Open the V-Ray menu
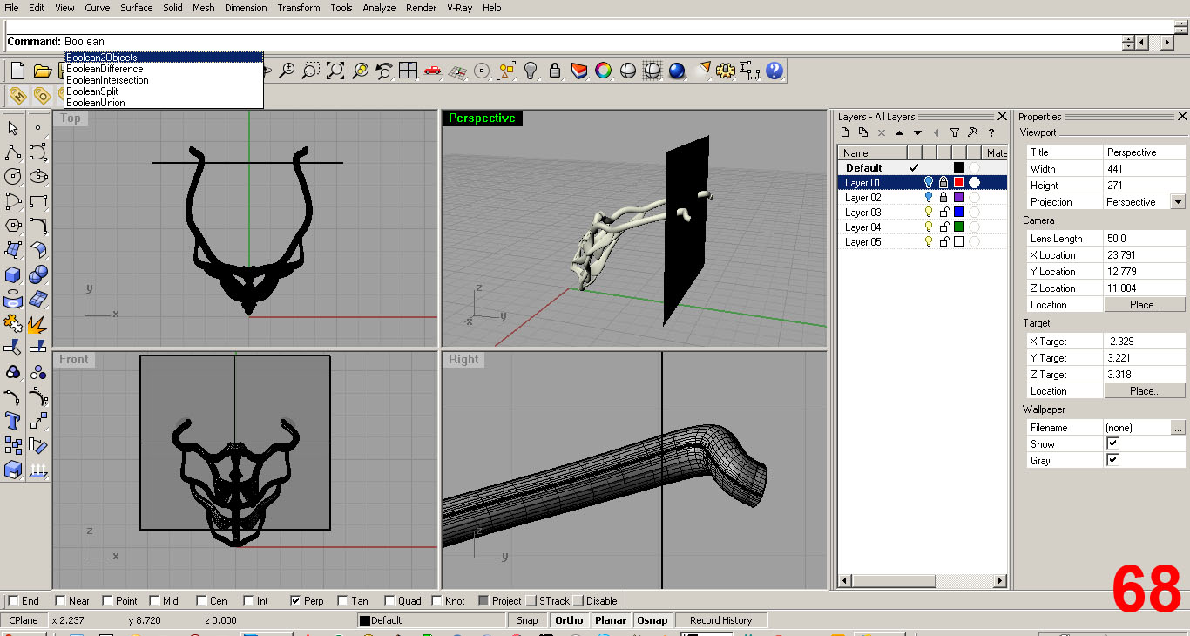Image resolution: width=1190 pixels, height=636 pixels. click(x=460, y=8)
